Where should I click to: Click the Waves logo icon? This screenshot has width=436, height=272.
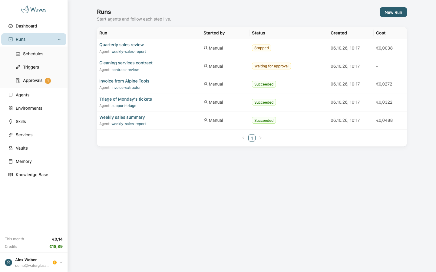(x=25, y=10)
